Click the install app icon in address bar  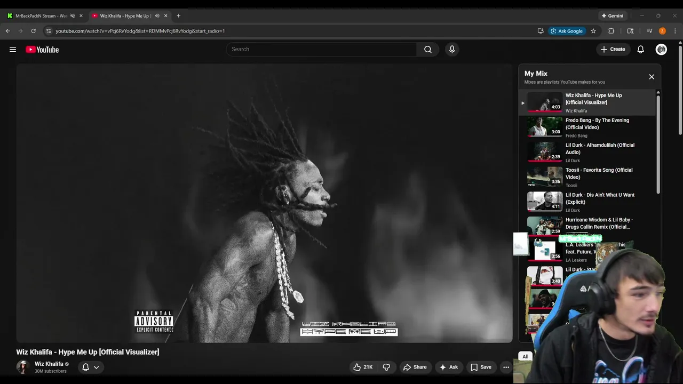point(541,31)
